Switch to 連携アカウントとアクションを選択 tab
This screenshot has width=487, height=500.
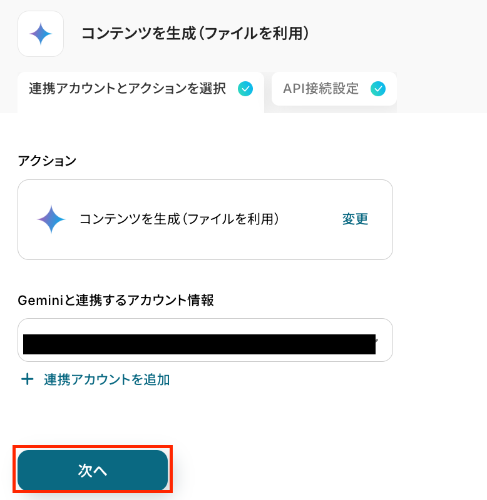pyautogui.click(x=128, y=89)
